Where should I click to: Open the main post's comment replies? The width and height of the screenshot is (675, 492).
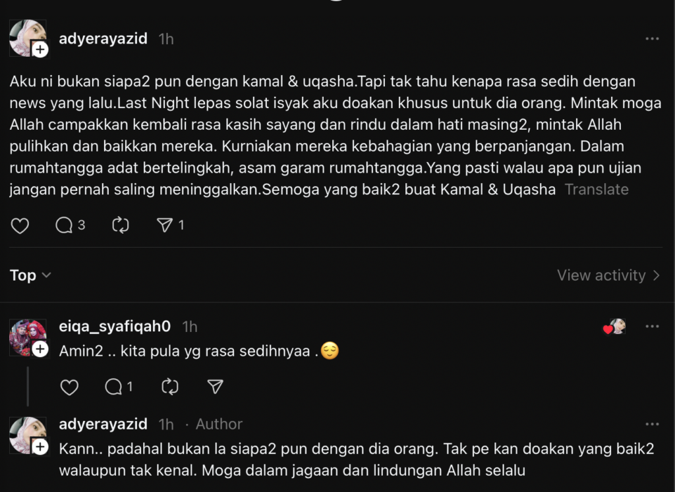tap(70, 225)
